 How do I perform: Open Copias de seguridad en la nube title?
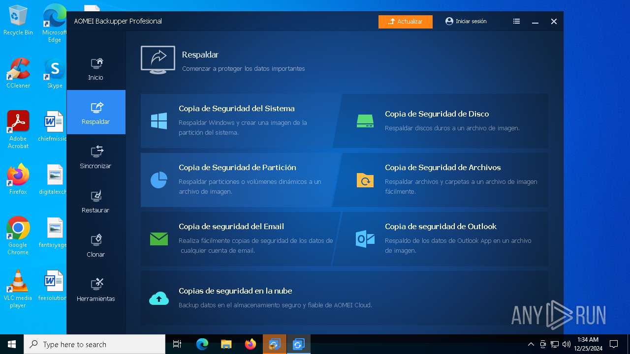[235, 291]
